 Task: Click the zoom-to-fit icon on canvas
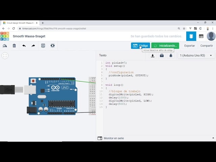coord(5,56)
